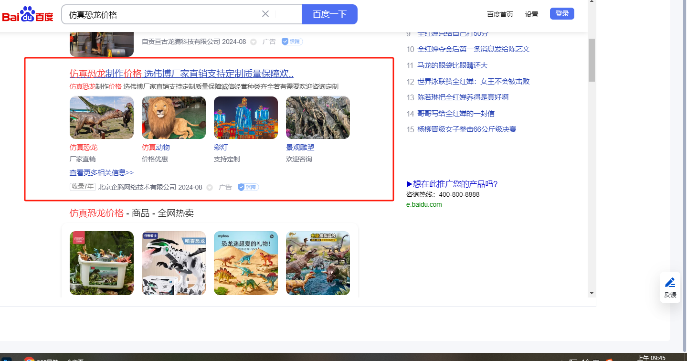This screenshot has height=361, width=687.
Task: Click the 登录 button
Action: 562,14
